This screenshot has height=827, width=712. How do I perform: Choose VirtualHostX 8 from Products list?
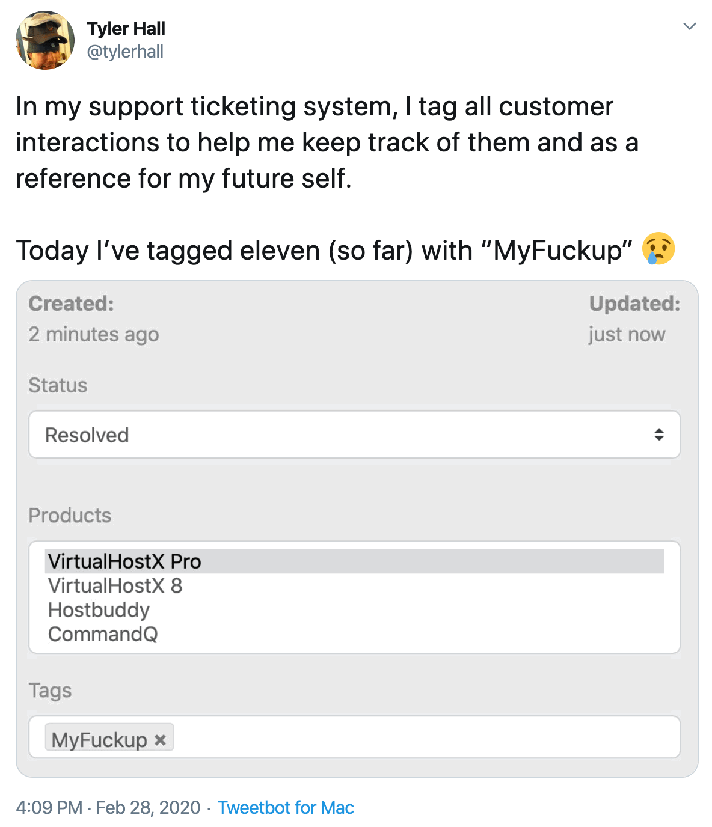click(x=115, y=585)
